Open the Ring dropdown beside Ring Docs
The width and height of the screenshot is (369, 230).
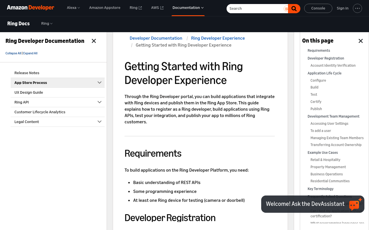click(x=47, y=24)
